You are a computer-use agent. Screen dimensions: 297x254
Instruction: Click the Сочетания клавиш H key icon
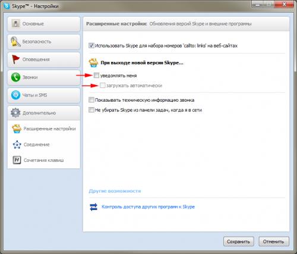[17, 160]
